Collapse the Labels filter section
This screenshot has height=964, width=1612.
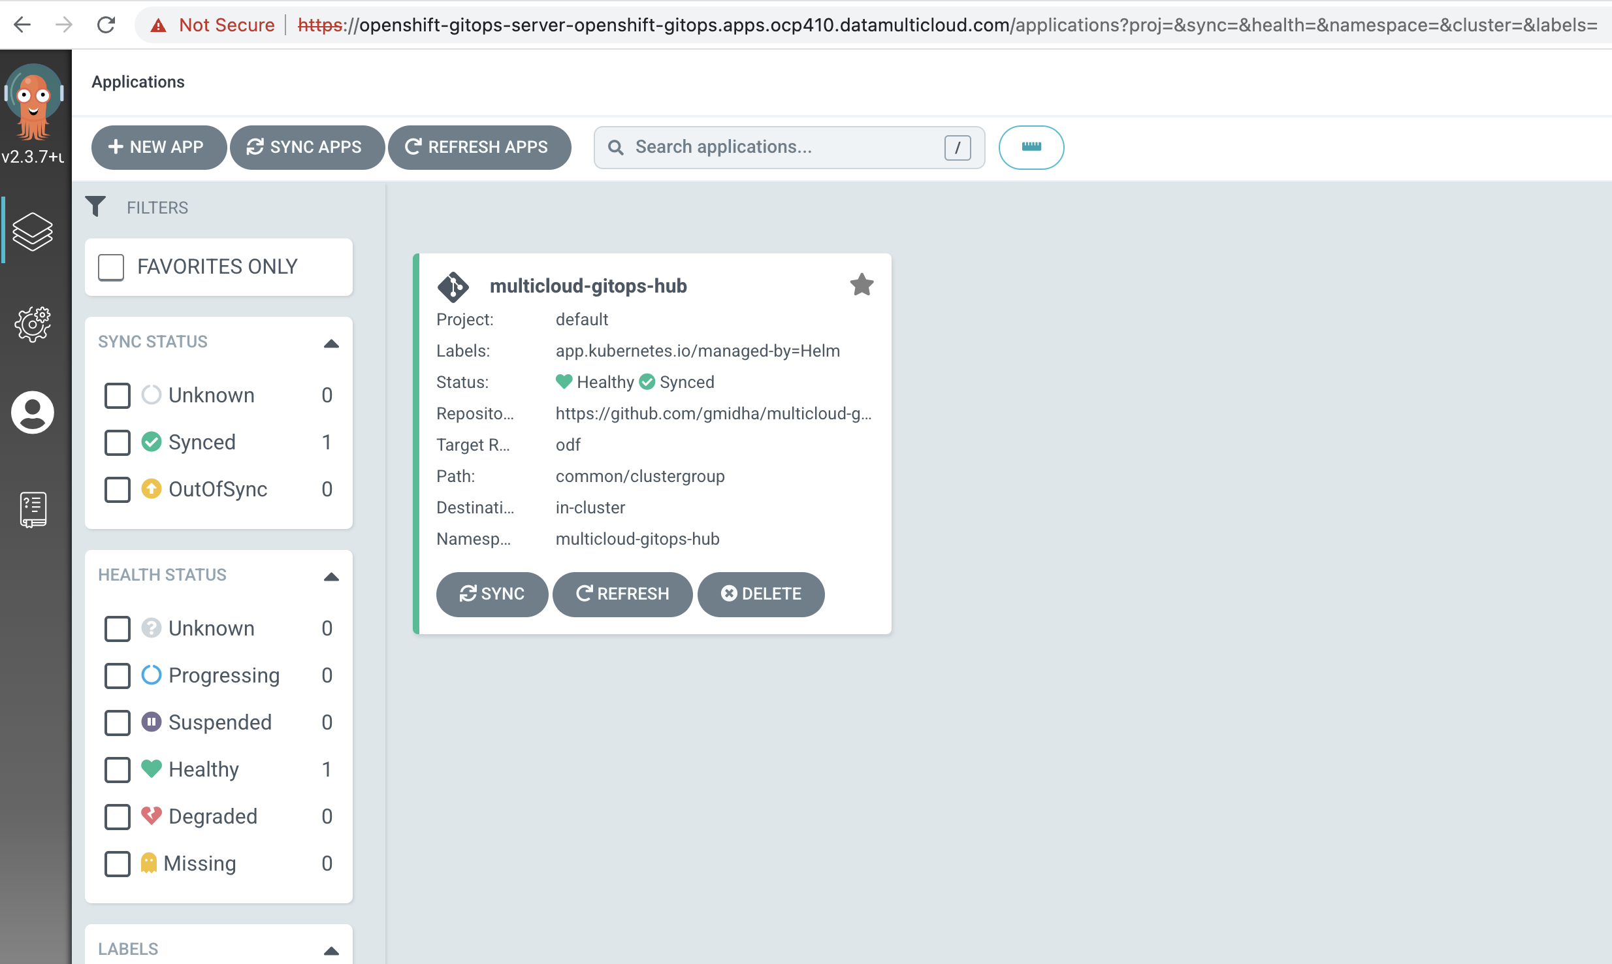click(x=331, y=951)
